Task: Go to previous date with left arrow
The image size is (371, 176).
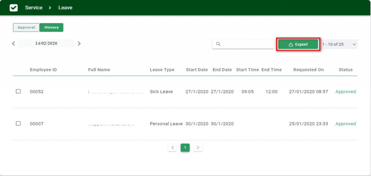Action: pos(13,44)
